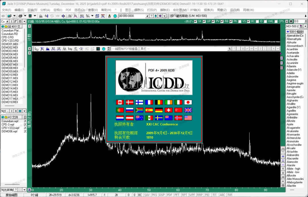Toggle the UP checkbox
308x197 pixels.
[204, 21]
